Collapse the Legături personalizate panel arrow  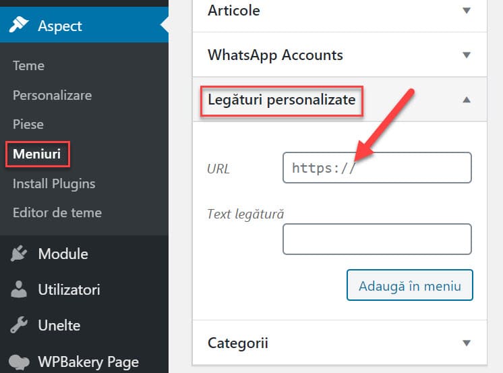point(466,100)
